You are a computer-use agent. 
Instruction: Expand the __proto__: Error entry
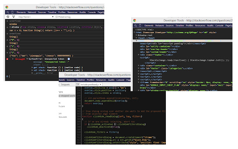(32, 73)
